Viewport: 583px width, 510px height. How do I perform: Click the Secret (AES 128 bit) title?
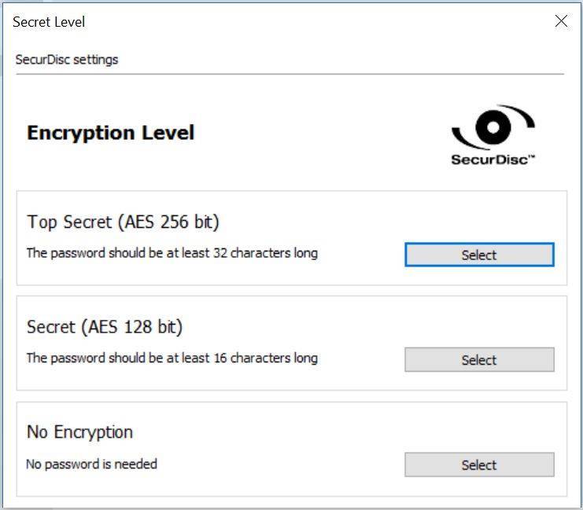(105, 327)
